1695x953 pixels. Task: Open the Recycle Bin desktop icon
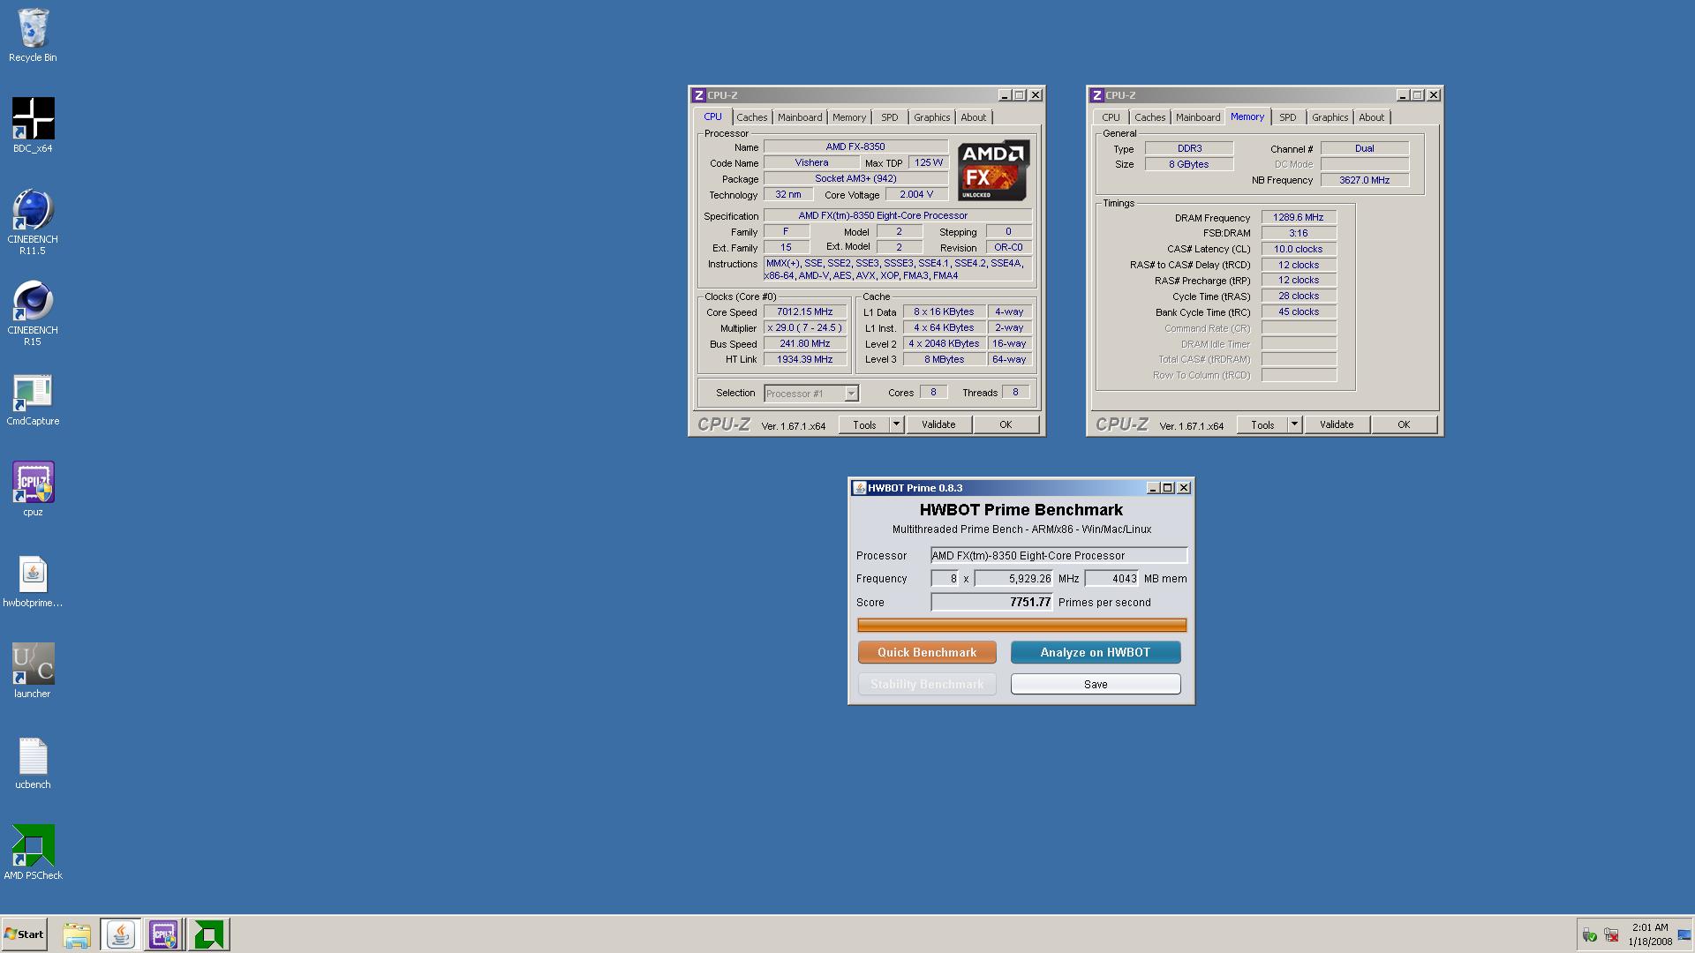tap(33, 35)
